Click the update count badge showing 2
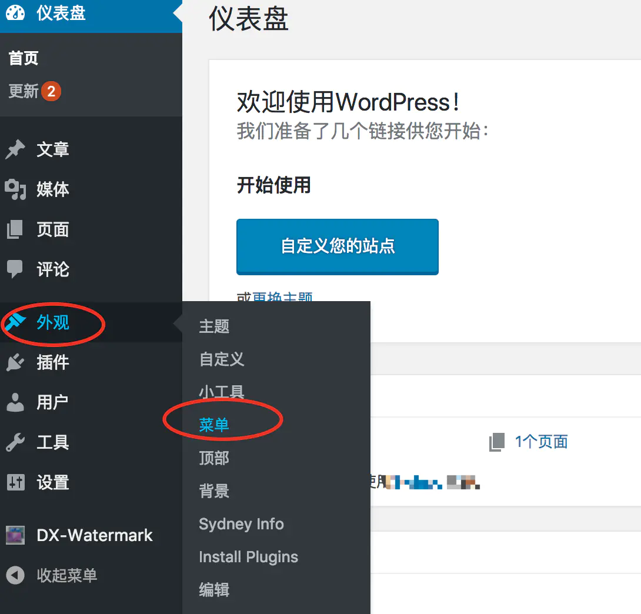Viewport: 641px width, 614px height. pos(51,91)
